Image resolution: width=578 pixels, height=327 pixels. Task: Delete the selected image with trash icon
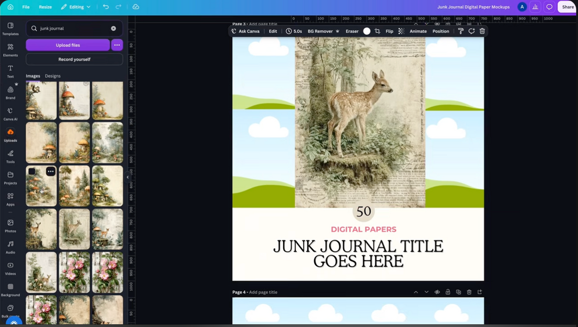tap(482, 32)
